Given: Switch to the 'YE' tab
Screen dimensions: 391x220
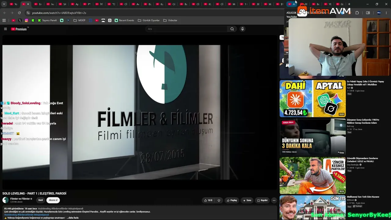Looking at the screenshot, I should click(x=328, y=4).
